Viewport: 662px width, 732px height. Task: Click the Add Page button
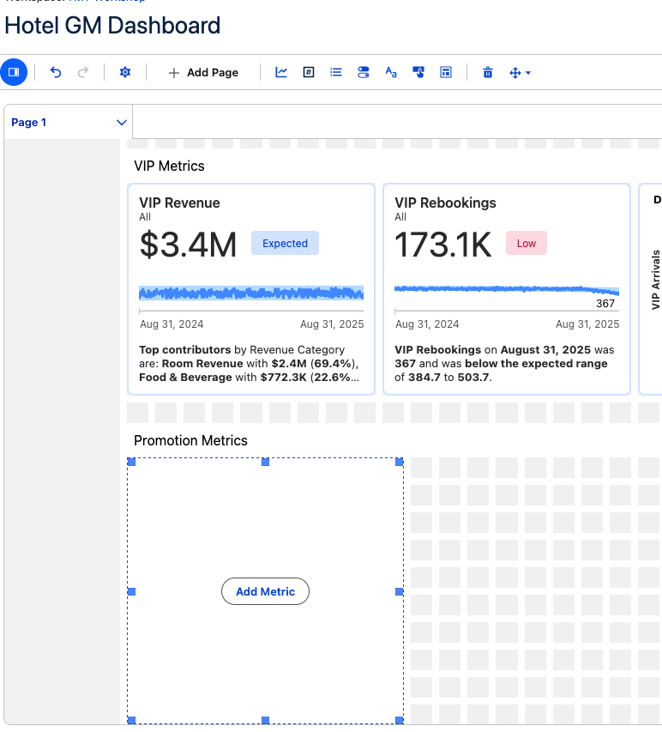click(x=203, y=73)
